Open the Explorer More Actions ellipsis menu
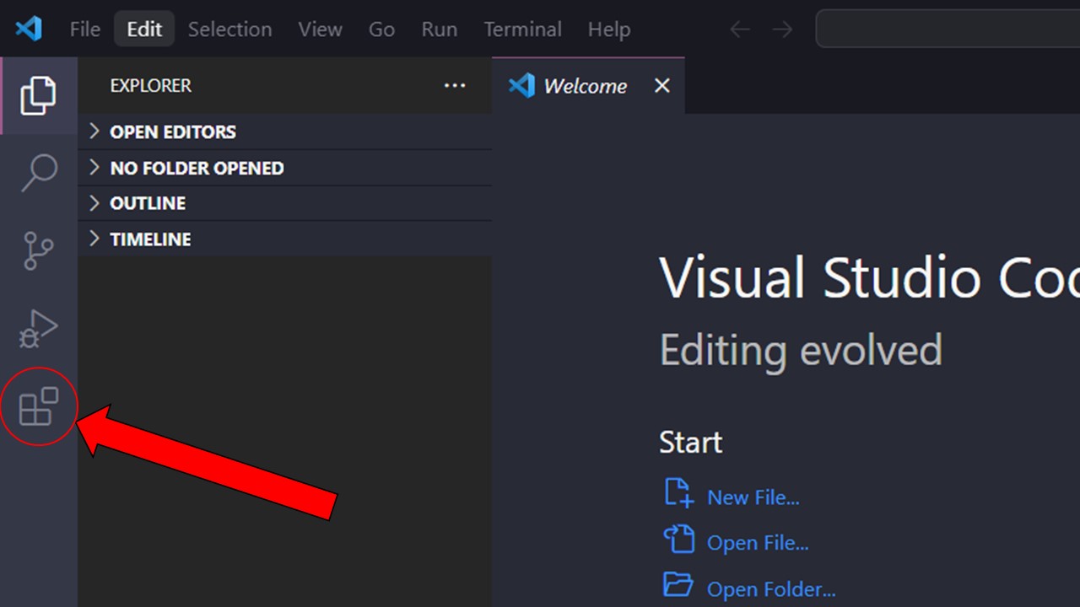 (x=455, y=85)
